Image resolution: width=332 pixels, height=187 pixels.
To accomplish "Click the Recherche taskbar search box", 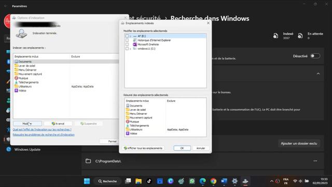I will point(108,181).
